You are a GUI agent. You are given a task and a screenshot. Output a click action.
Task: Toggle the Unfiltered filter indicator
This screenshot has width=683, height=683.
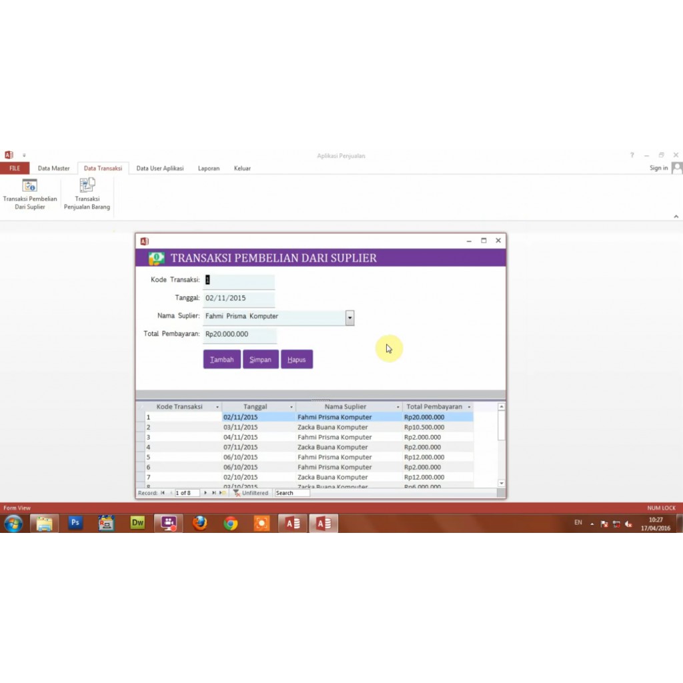251,493
